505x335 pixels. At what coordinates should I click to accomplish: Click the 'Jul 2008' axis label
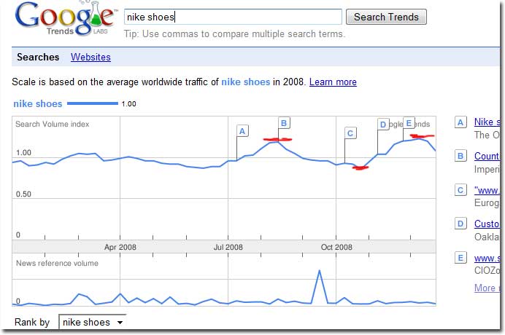tap(228, 247)
